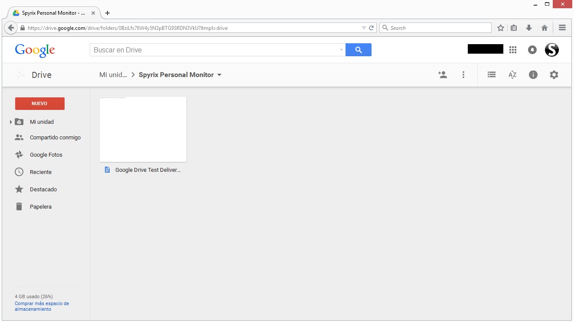This screenshot has width=574, height=322.
Task: Open the account avatar menu
Action: [552, 50]
